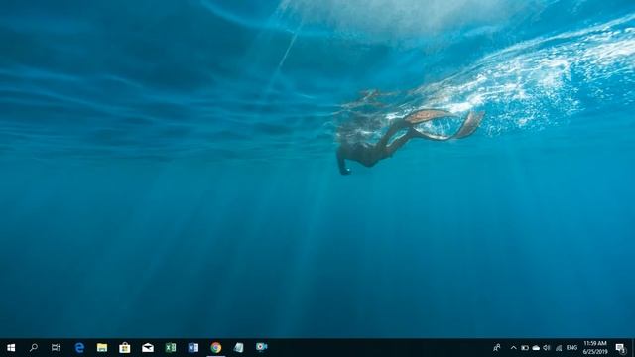Open the volume speaker control

[x=547, y=348]
